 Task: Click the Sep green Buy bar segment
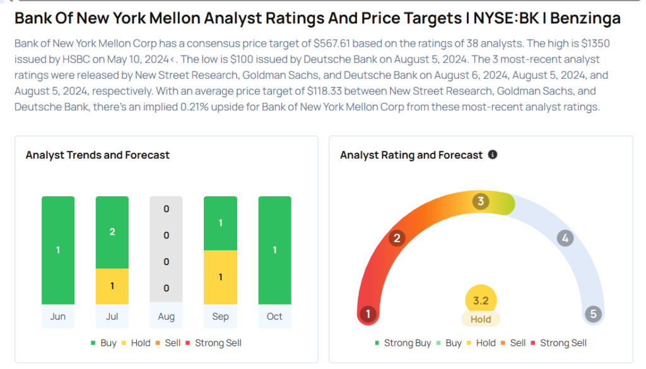pyautogui.click(x=220, y=223)
